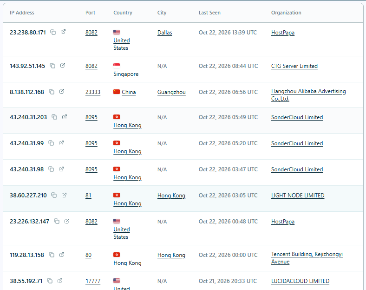Open LUCIDACLOUD LIMITED organization
Image resolution: width=366 pixels, height=290 pixels.
pyautogui.click(x=300, y=281)
